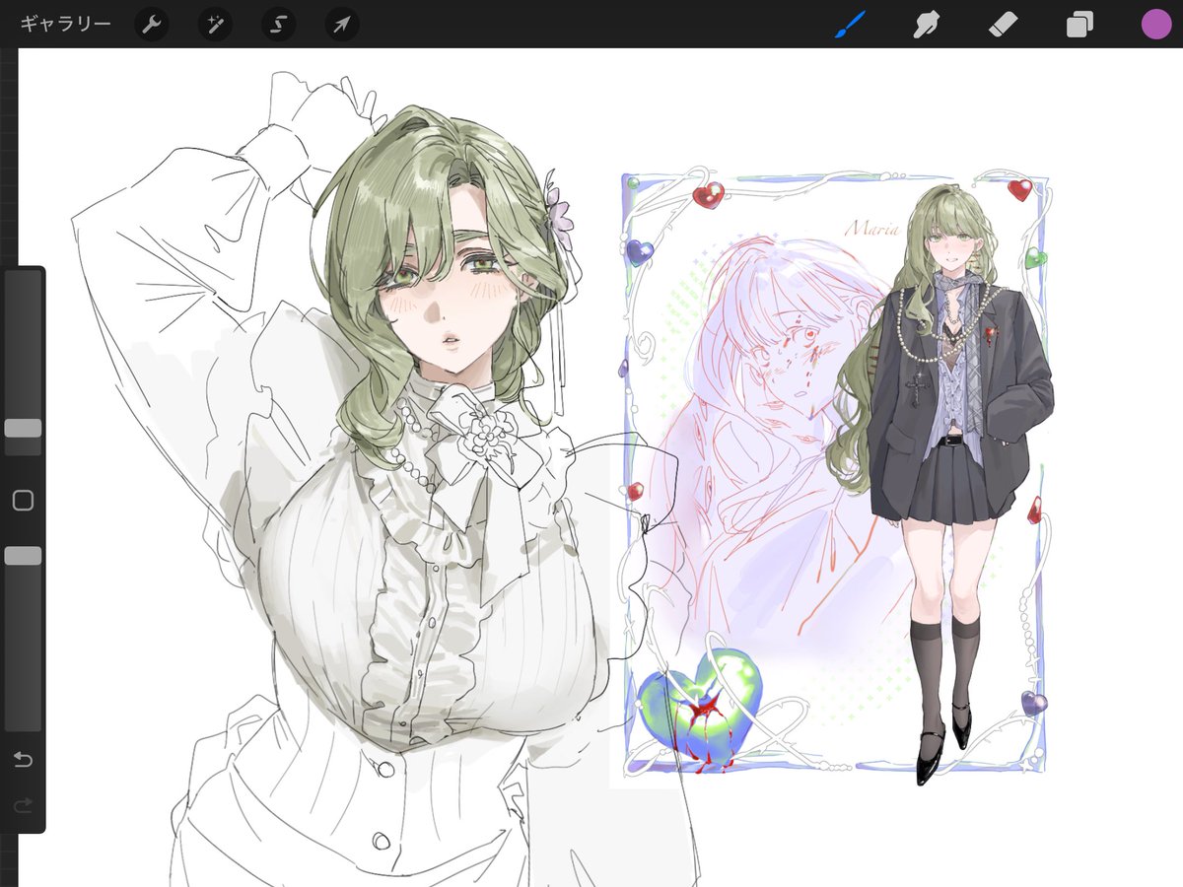Select the Selection S-ribbon tool
Screen dimensions: 1183x887
coord(278,24)
